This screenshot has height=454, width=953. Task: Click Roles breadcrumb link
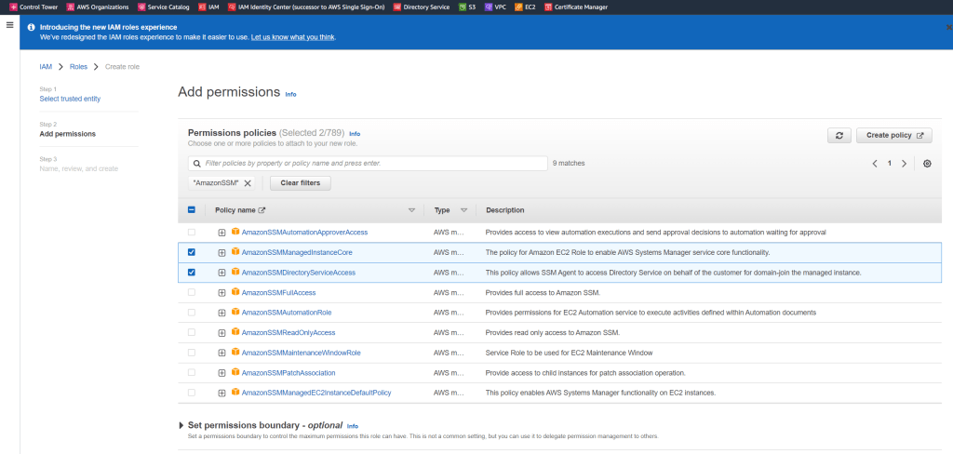tap(78, 67)
